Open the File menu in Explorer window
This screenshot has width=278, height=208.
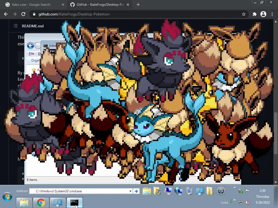(31, 54)
